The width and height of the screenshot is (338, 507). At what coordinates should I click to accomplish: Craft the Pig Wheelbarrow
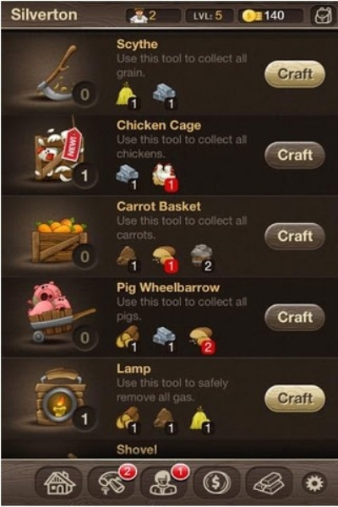[x=295, y=317]
